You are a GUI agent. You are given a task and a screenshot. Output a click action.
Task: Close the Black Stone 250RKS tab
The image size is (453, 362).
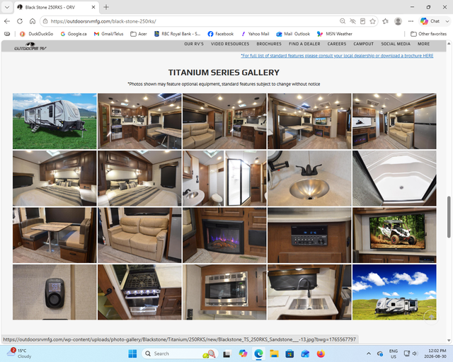(93, 7)
